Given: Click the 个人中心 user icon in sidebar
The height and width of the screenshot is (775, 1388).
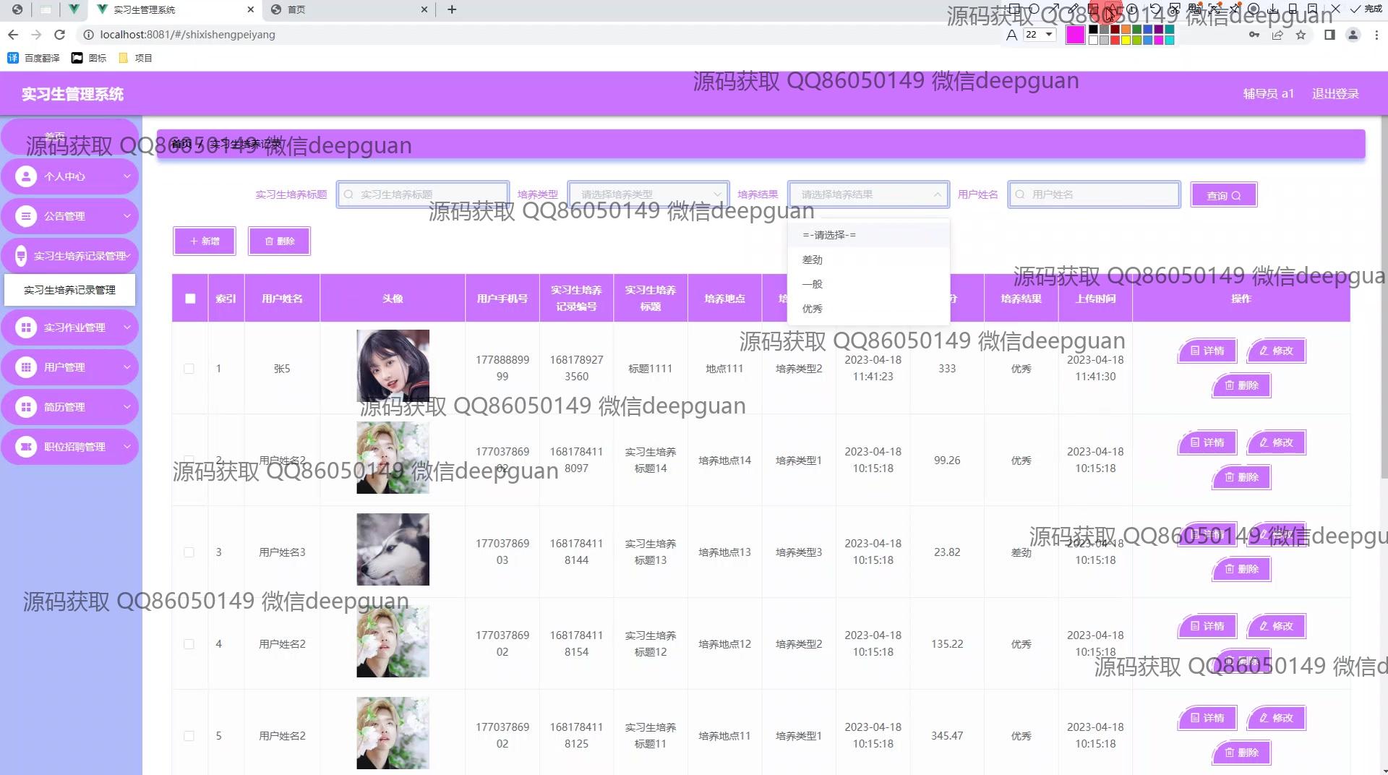Looking at the screenshot, I should 26,176.
